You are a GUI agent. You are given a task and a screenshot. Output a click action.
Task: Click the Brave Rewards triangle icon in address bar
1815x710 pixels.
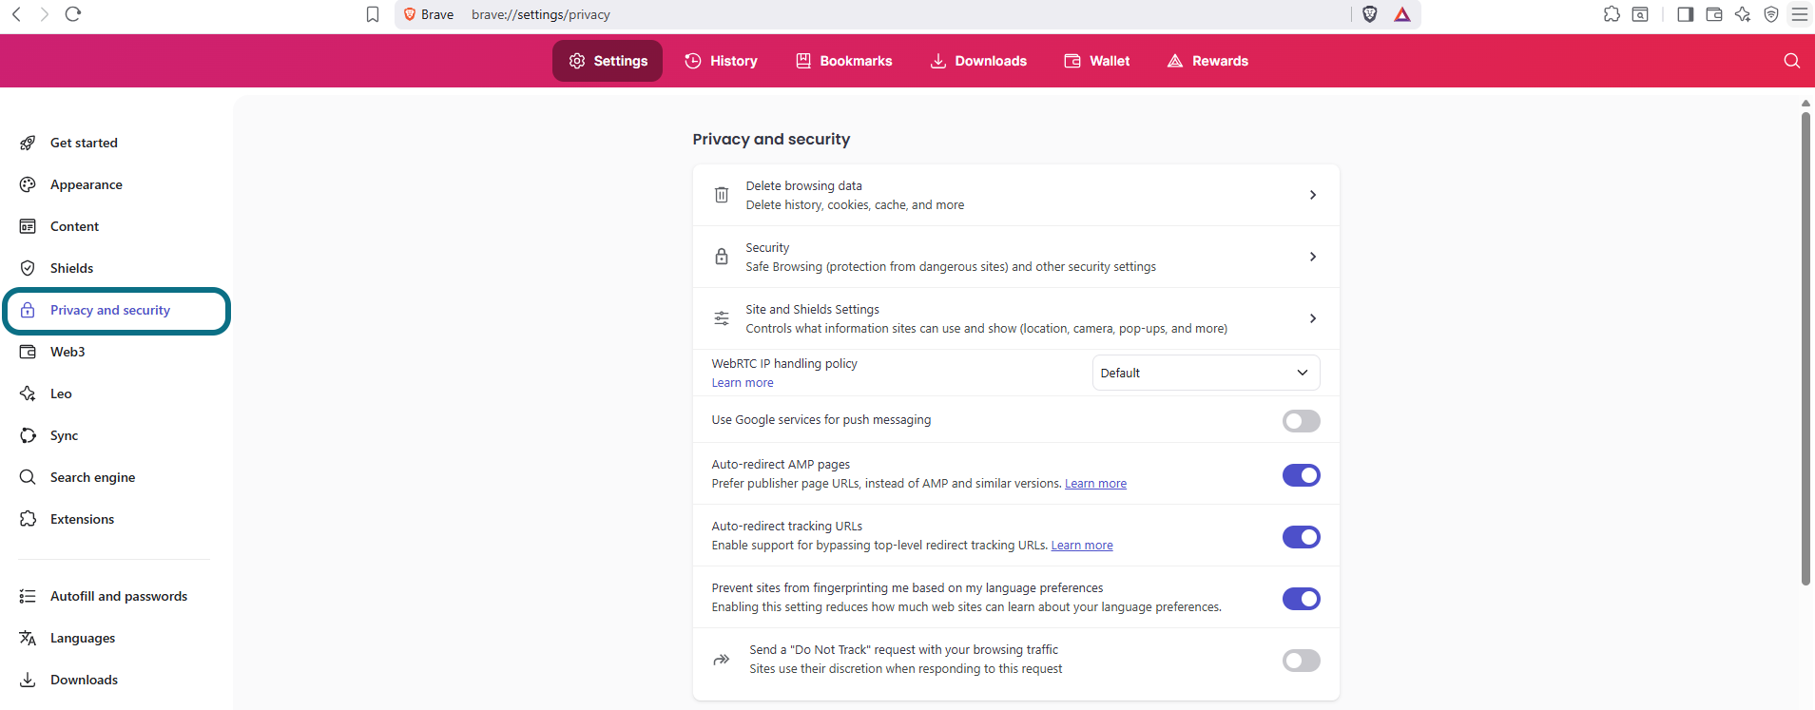coord(1402,14)
